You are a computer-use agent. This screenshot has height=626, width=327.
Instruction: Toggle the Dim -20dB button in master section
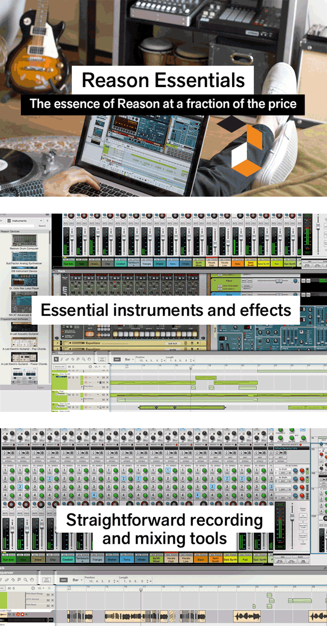pos(303,562)
